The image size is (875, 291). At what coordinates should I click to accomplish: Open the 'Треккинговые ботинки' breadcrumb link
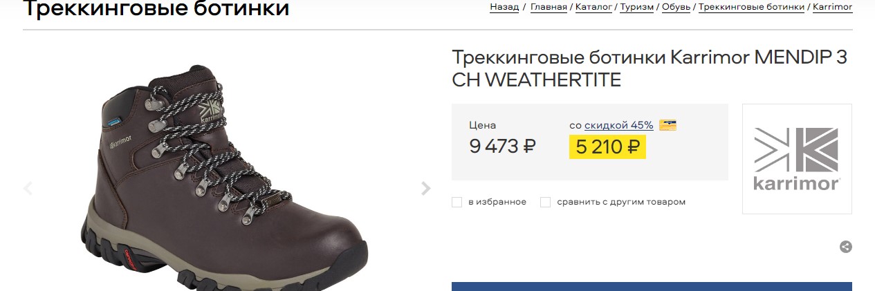tap(751, 7)
